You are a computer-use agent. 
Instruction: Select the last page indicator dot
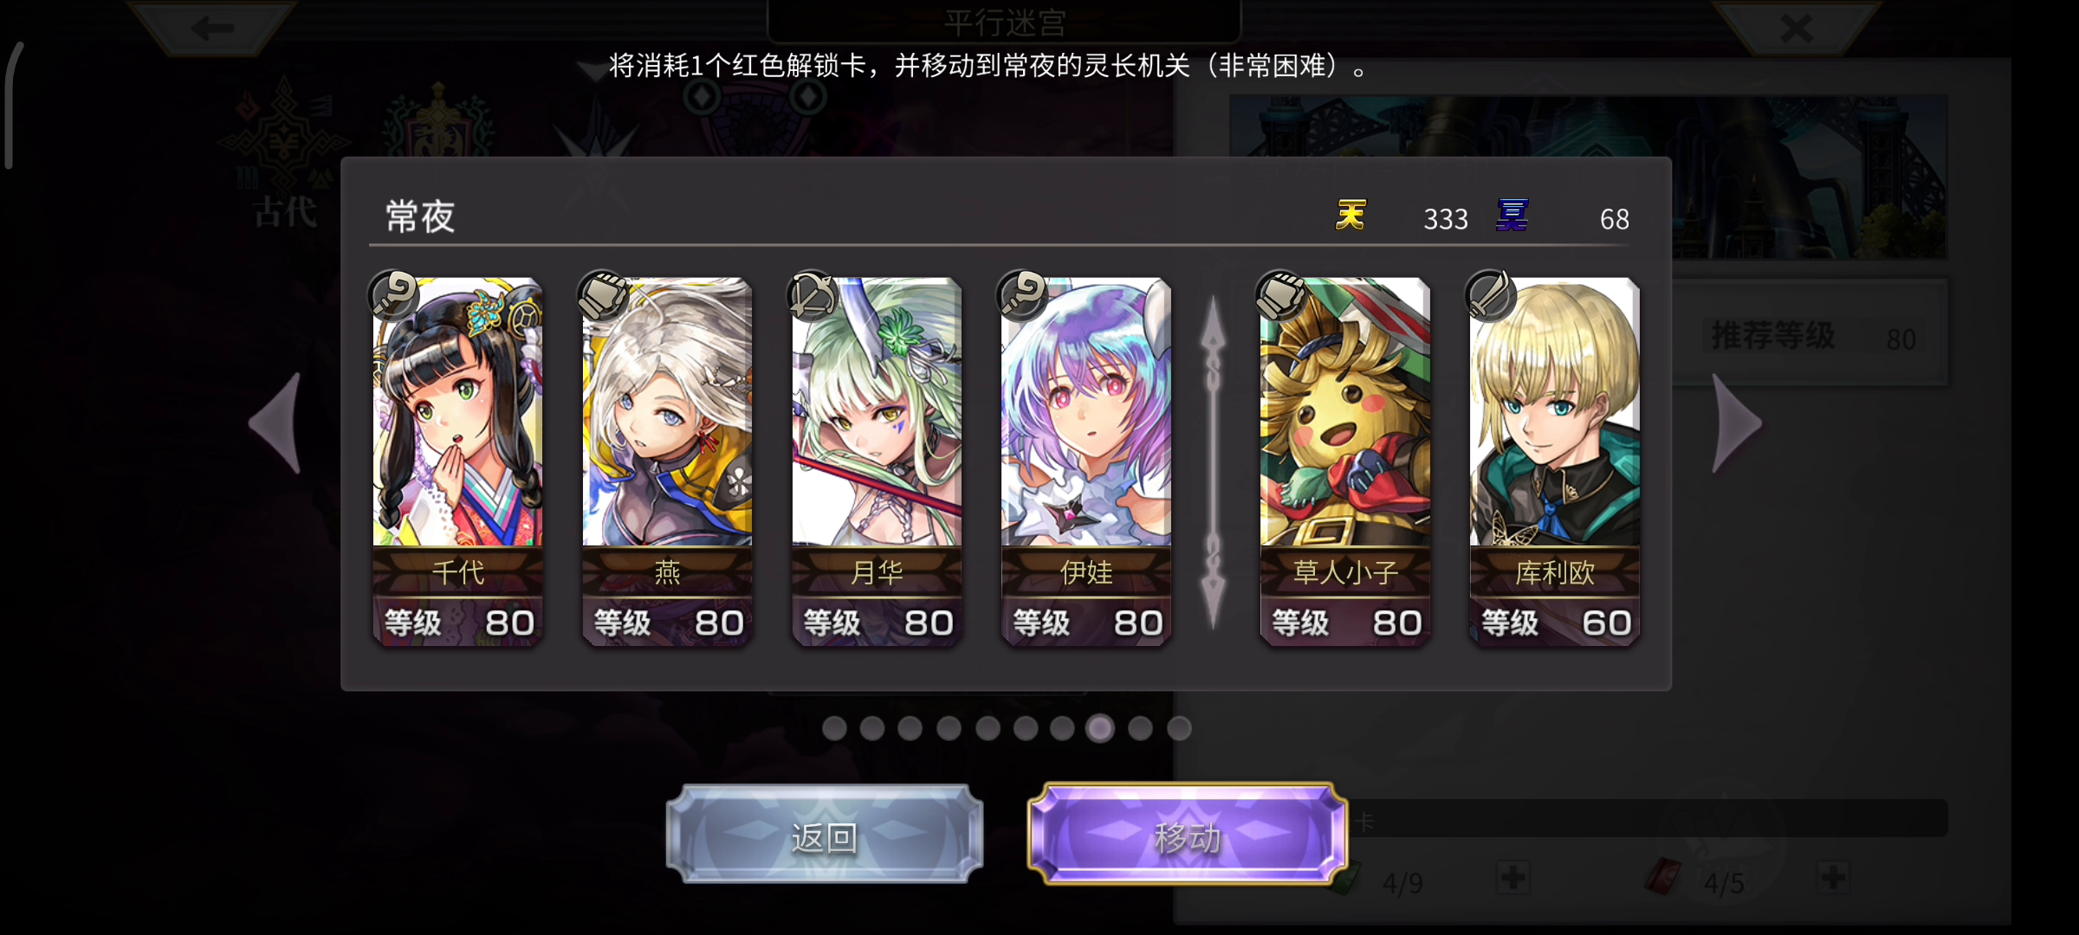pos(1179,728)
